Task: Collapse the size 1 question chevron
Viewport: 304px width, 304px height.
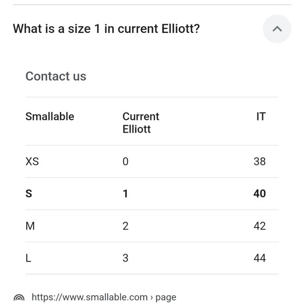Action: [277, 29]
